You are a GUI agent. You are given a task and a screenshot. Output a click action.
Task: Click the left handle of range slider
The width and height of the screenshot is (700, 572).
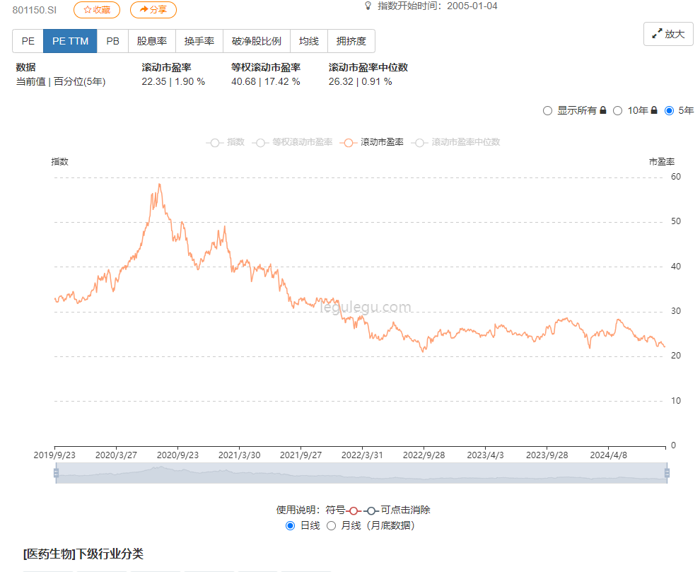point(56,473)
